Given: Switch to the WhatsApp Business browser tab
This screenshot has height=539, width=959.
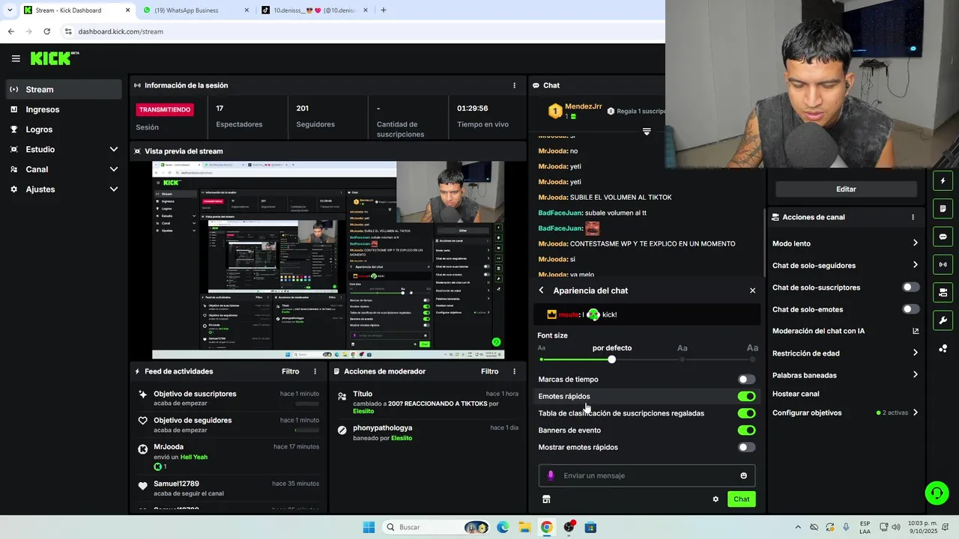Looking at the screenshot, I should click(x=195, y=10).
